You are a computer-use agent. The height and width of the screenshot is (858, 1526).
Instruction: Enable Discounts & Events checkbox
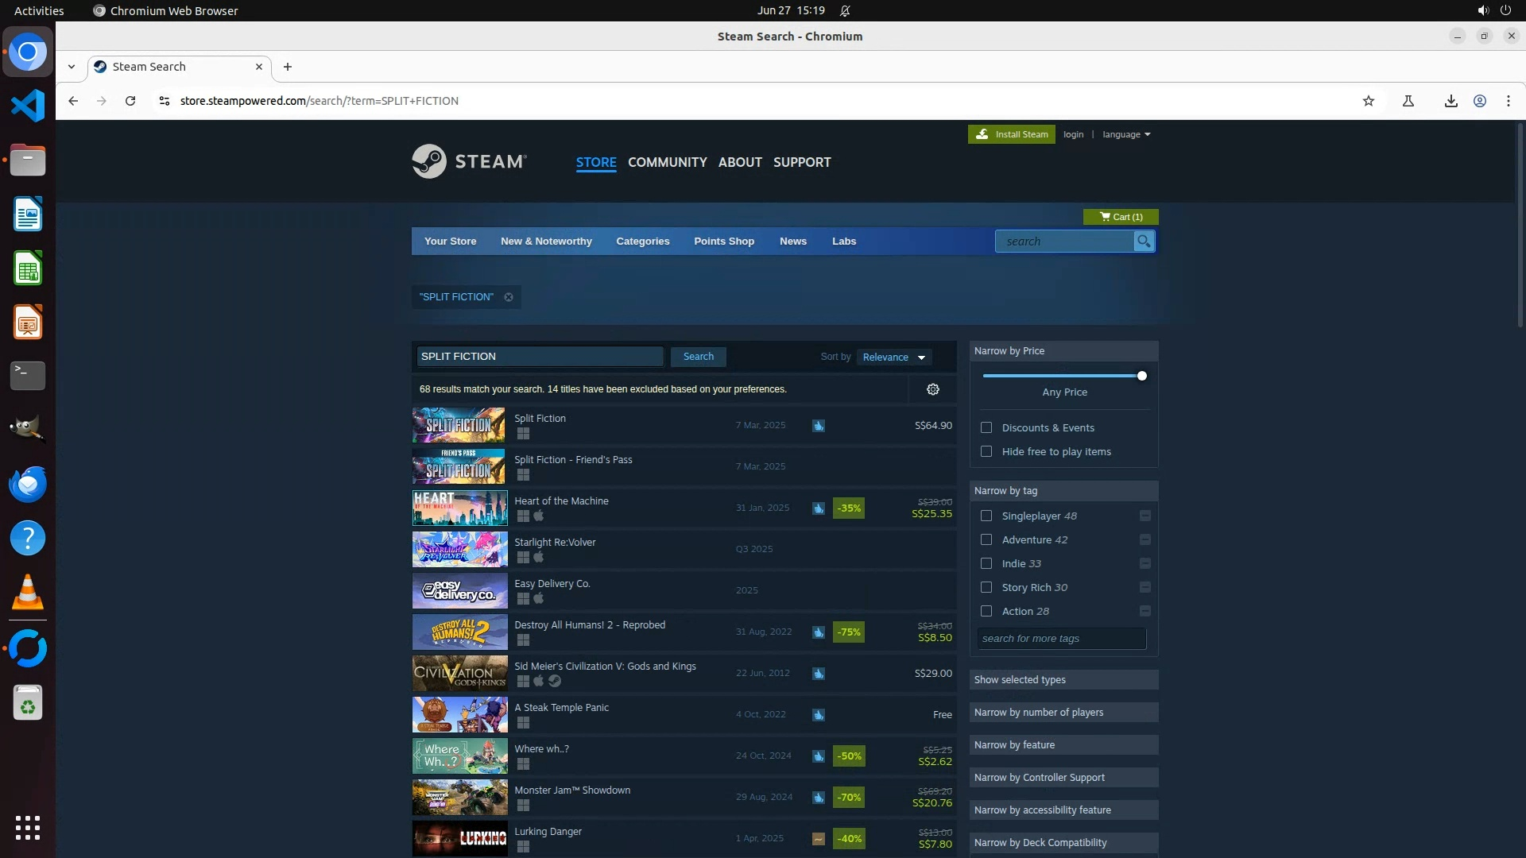click(986, 428)
